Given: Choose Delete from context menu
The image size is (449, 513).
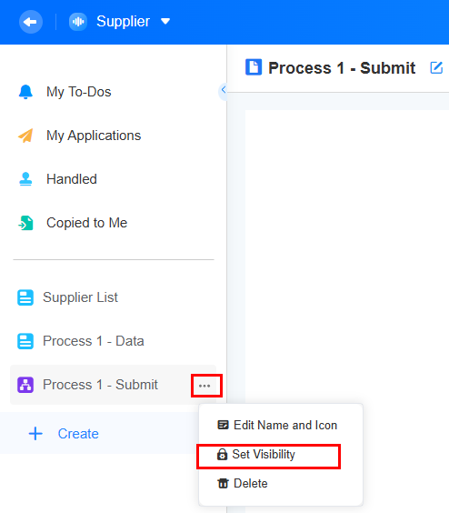Looking at the screenshot, I should tap(243, 484).
